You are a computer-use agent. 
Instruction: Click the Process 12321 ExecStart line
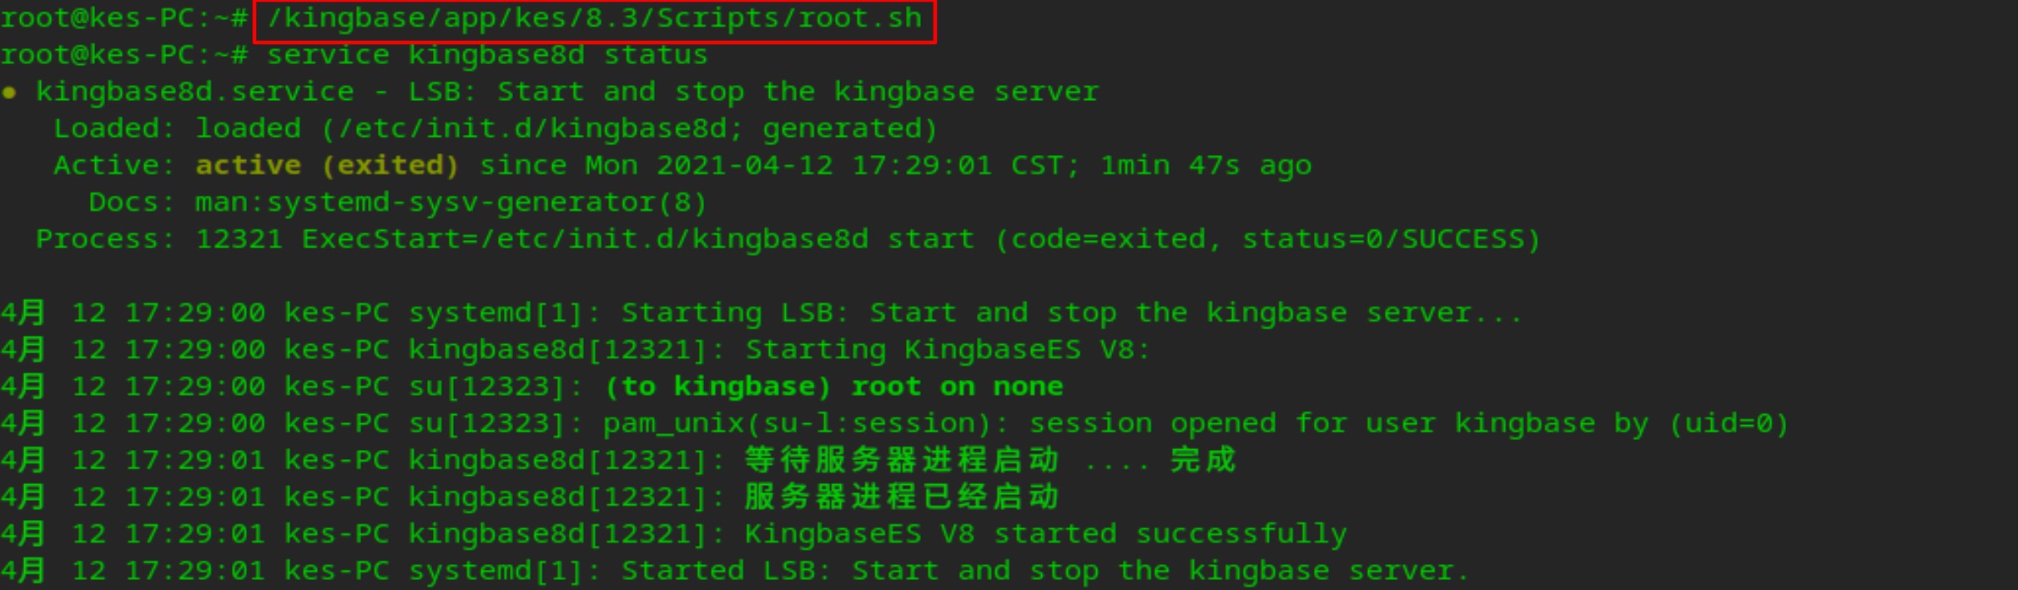tap(788, 240)
